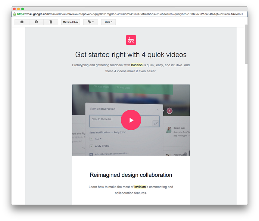Report spam with exclamation icon
Viewport: 259px width, 221px height.
click(36, 22)
